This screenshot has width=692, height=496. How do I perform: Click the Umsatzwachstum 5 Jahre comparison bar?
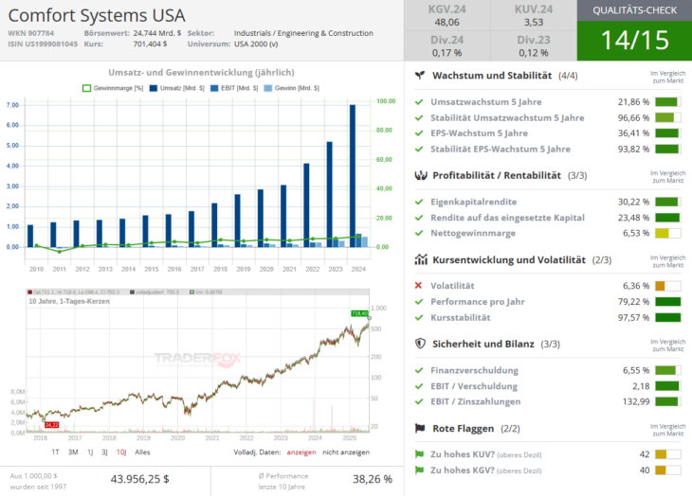click(x=667, y=101)
